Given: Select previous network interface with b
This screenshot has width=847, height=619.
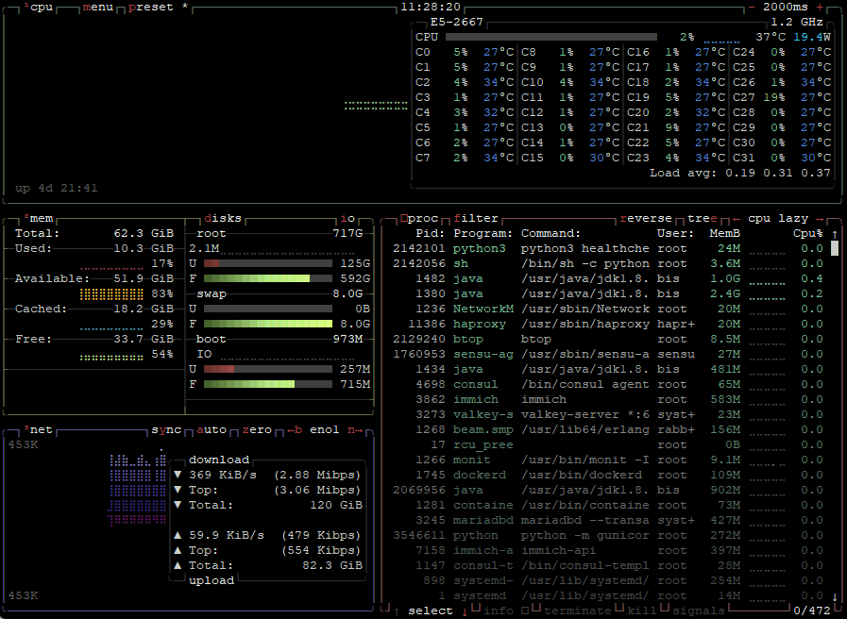Looking at the screenshot, I should [296, 429].
